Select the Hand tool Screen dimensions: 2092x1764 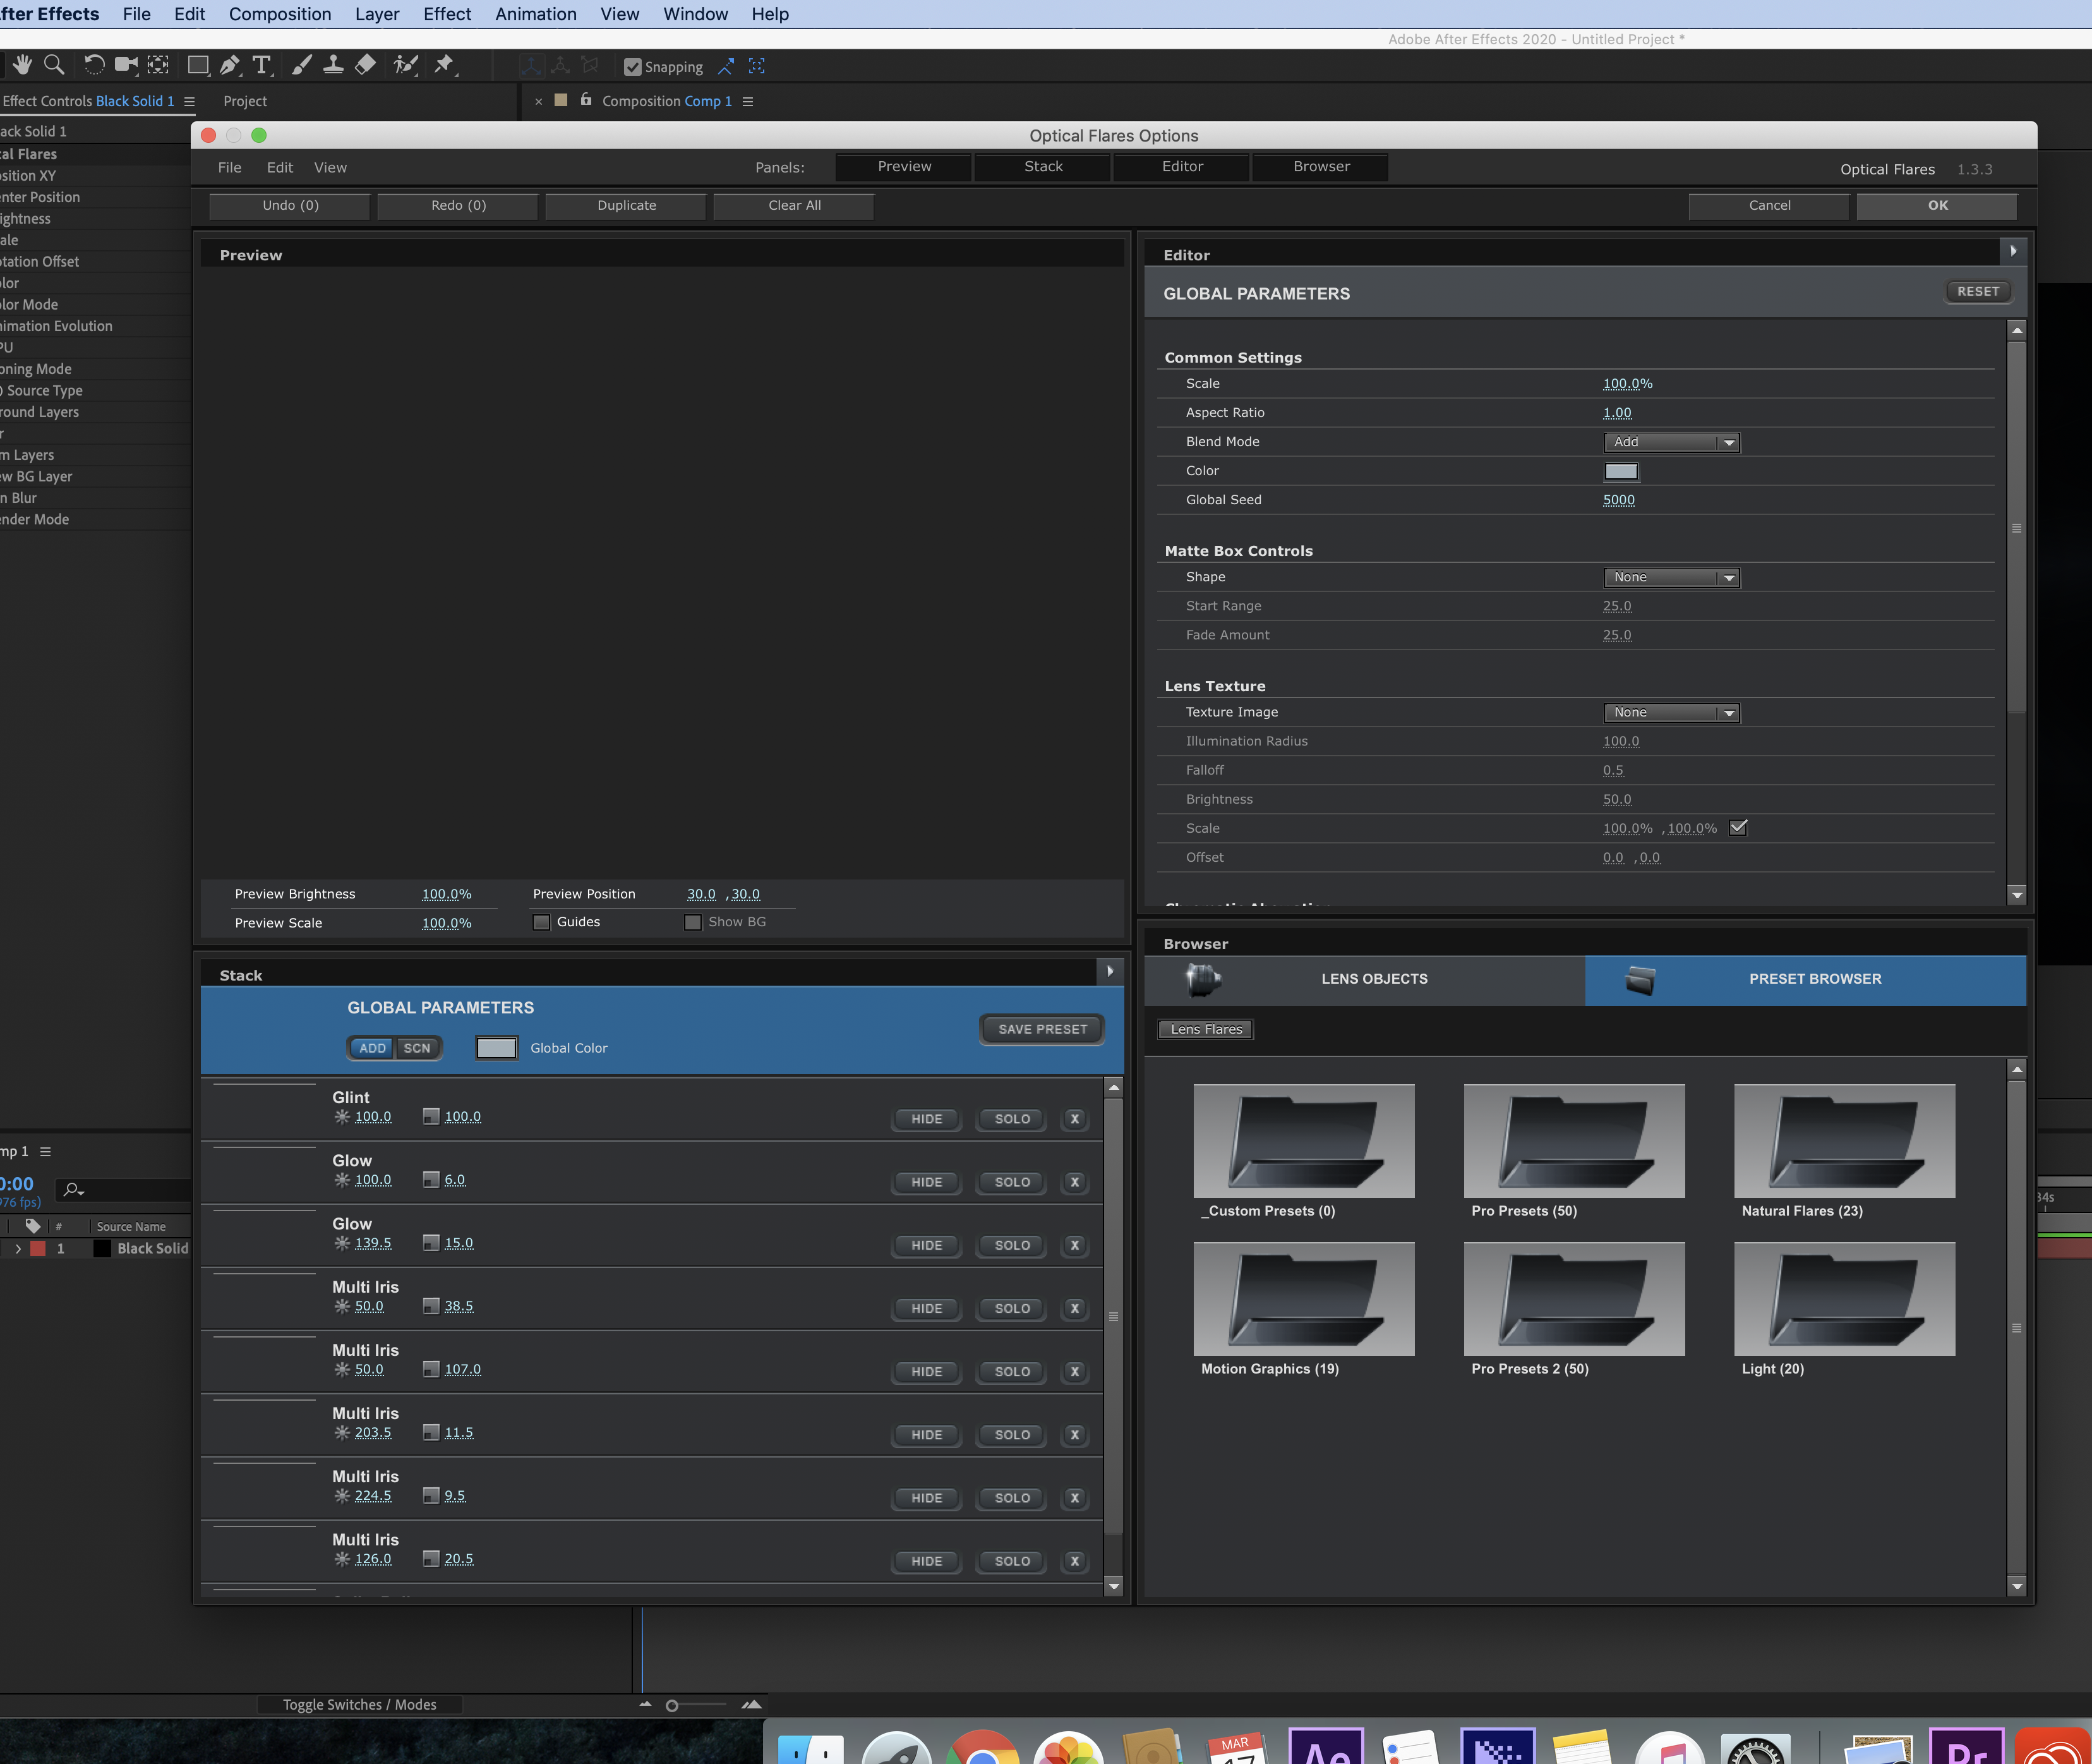[x=22, y=65]
